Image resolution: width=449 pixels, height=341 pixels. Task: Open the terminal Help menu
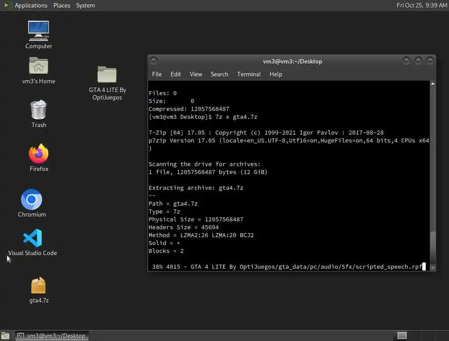click(276, 74)
